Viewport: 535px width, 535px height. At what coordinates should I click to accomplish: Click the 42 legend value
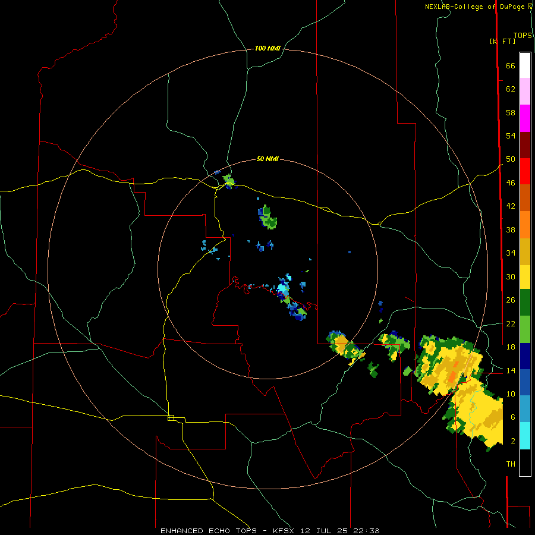tap(511, 206)
